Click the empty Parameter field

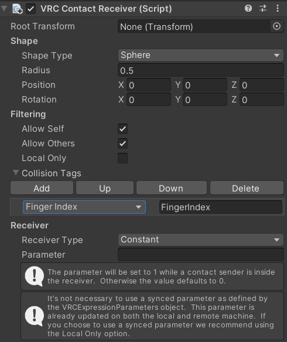(201, 255)
